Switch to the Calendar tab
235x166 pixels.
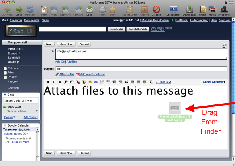(x=16, y=20)
